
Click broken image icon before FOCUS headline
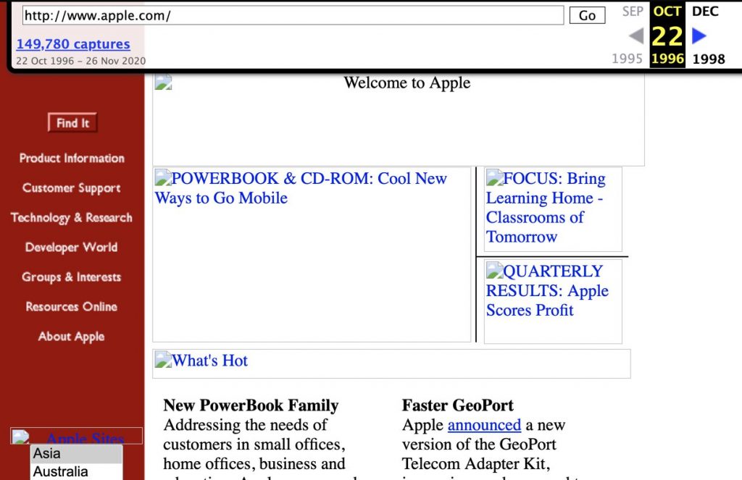click(x=494, y=178)
